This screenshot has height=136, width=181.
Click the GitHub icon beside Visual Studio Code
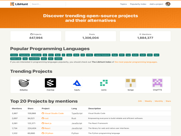[43, 113]
